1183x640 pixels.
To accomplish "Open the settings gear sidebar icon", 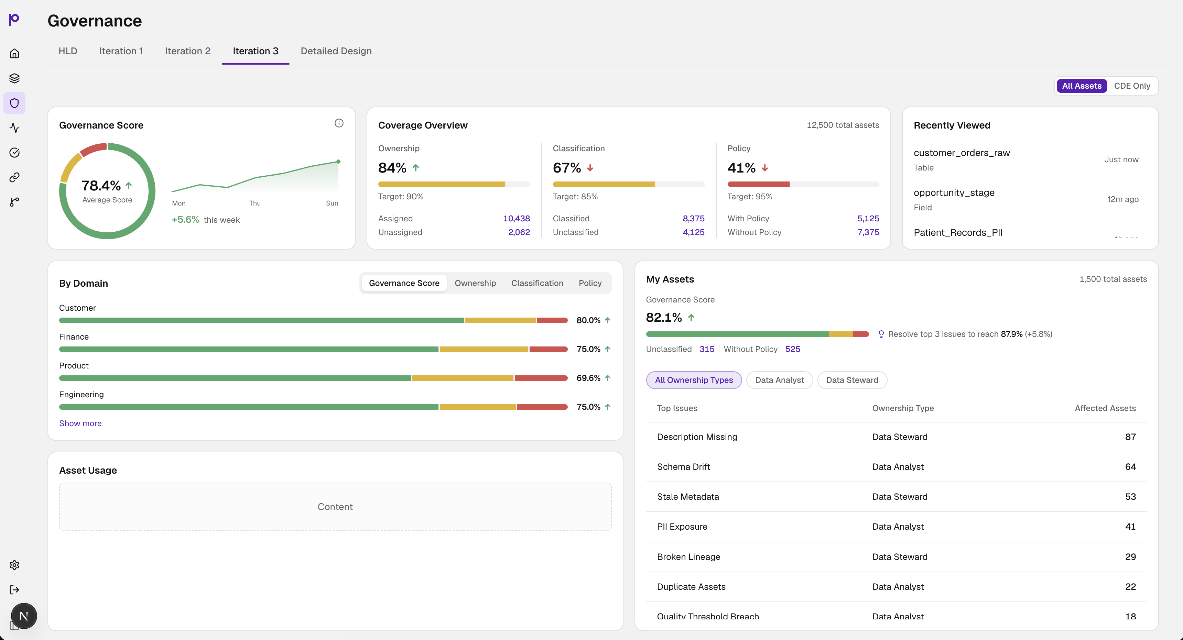I will [x=14, y=565].
